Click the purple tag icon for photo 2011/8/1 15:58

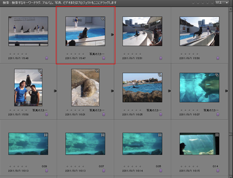(47, 114)
